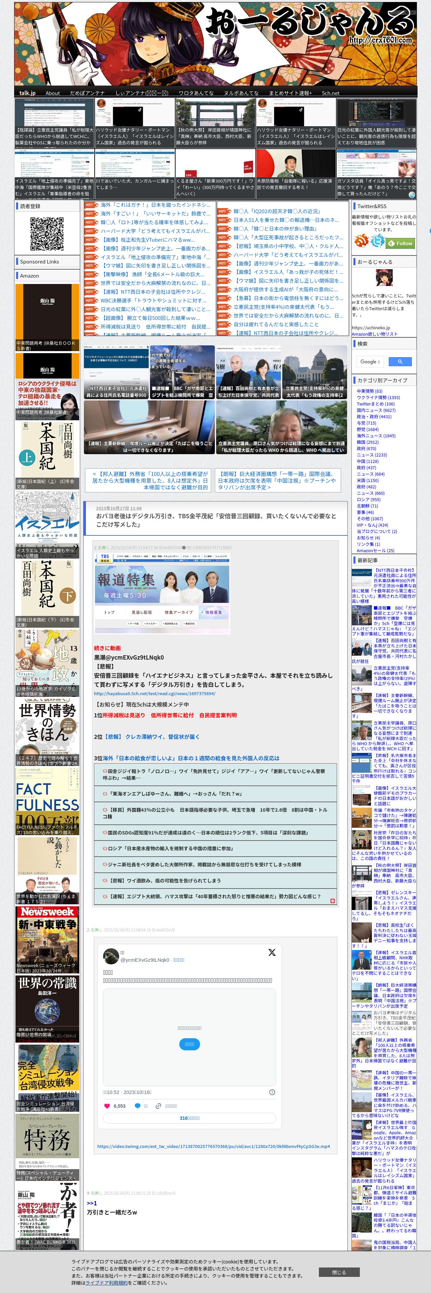This screenshot has width=431, height=1293.
Task: Click the >>1 anchor in comment 9
Action: click(x=92, y=1203)
